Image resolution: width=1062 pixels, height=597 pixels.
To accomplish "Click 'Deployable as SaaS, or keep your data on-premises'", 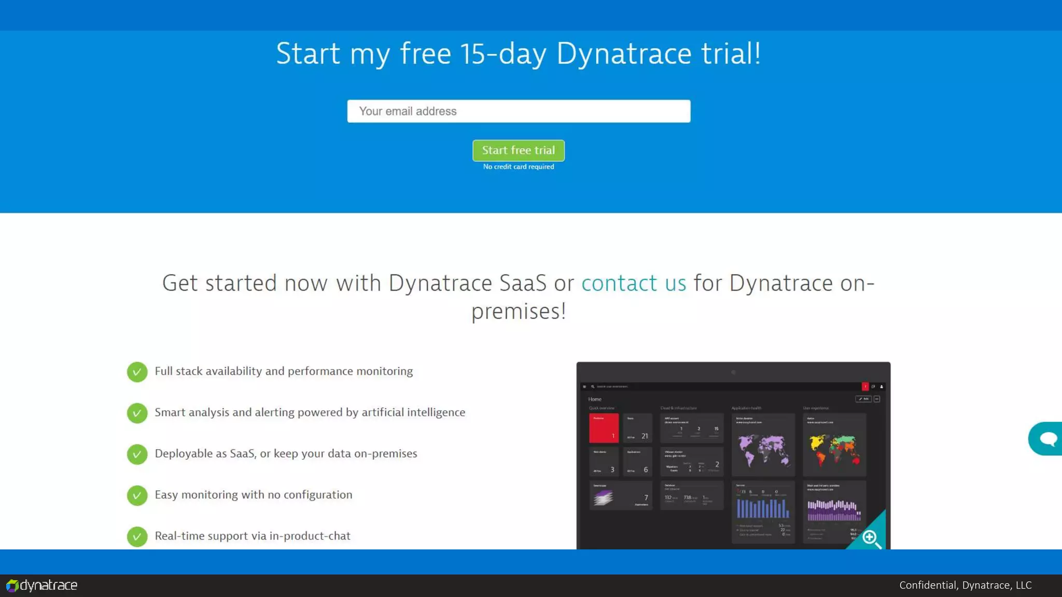I will [x=286, y=453].
